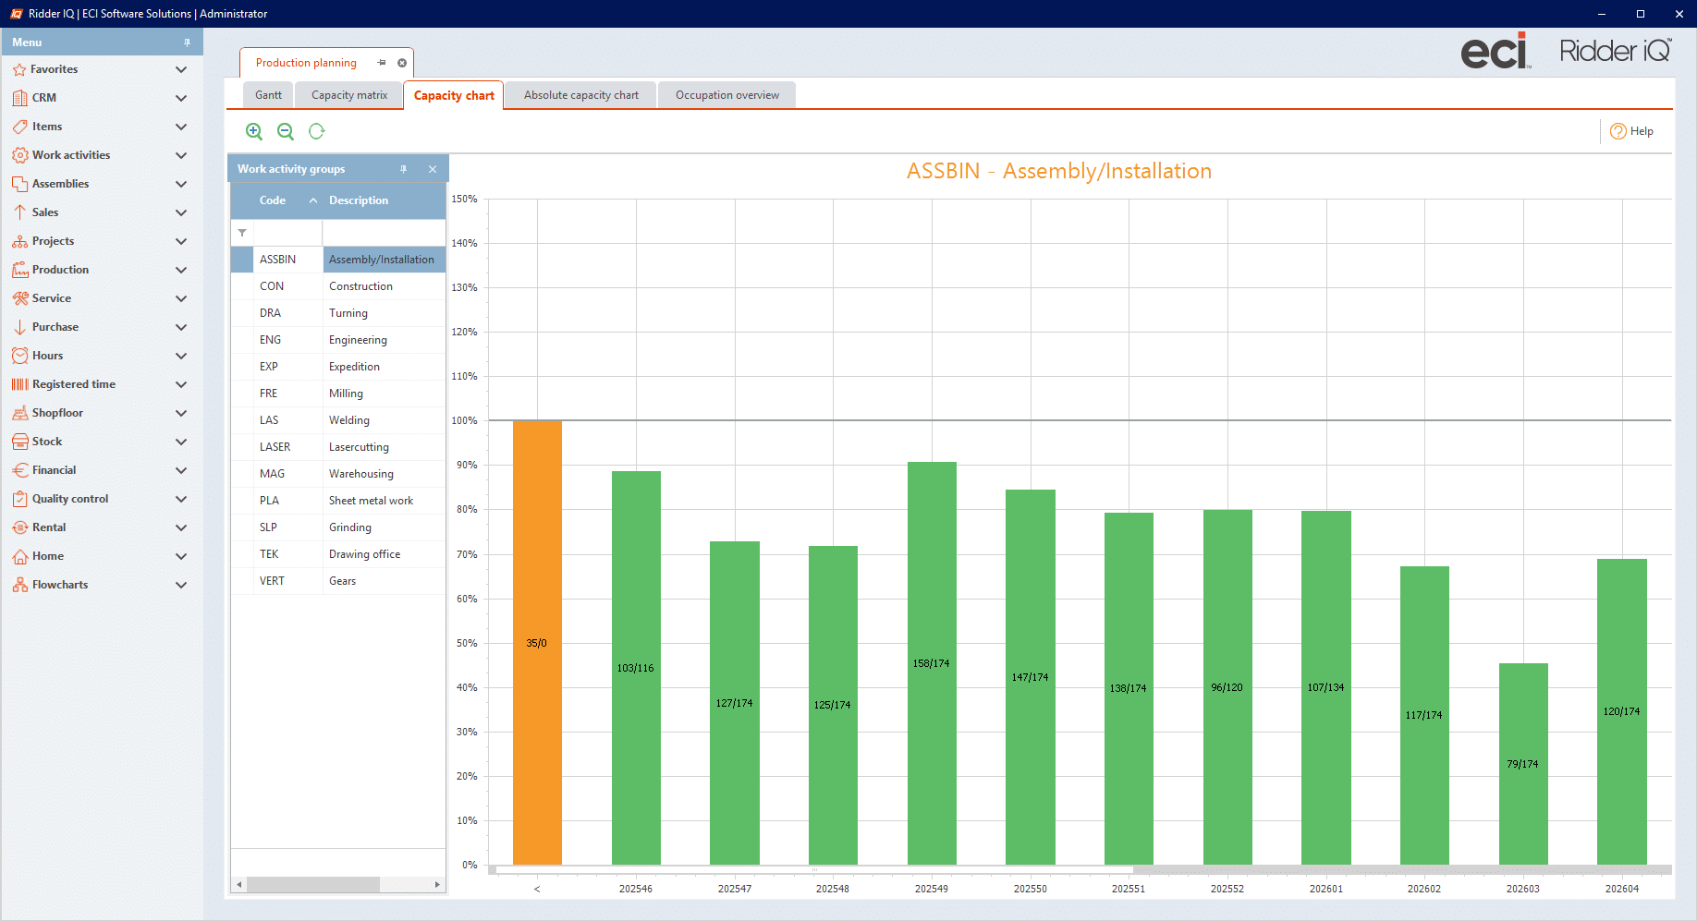This screenshot has height=921, width=1697.
Task: Close the Production planning tab
Action: coord(402,63)
